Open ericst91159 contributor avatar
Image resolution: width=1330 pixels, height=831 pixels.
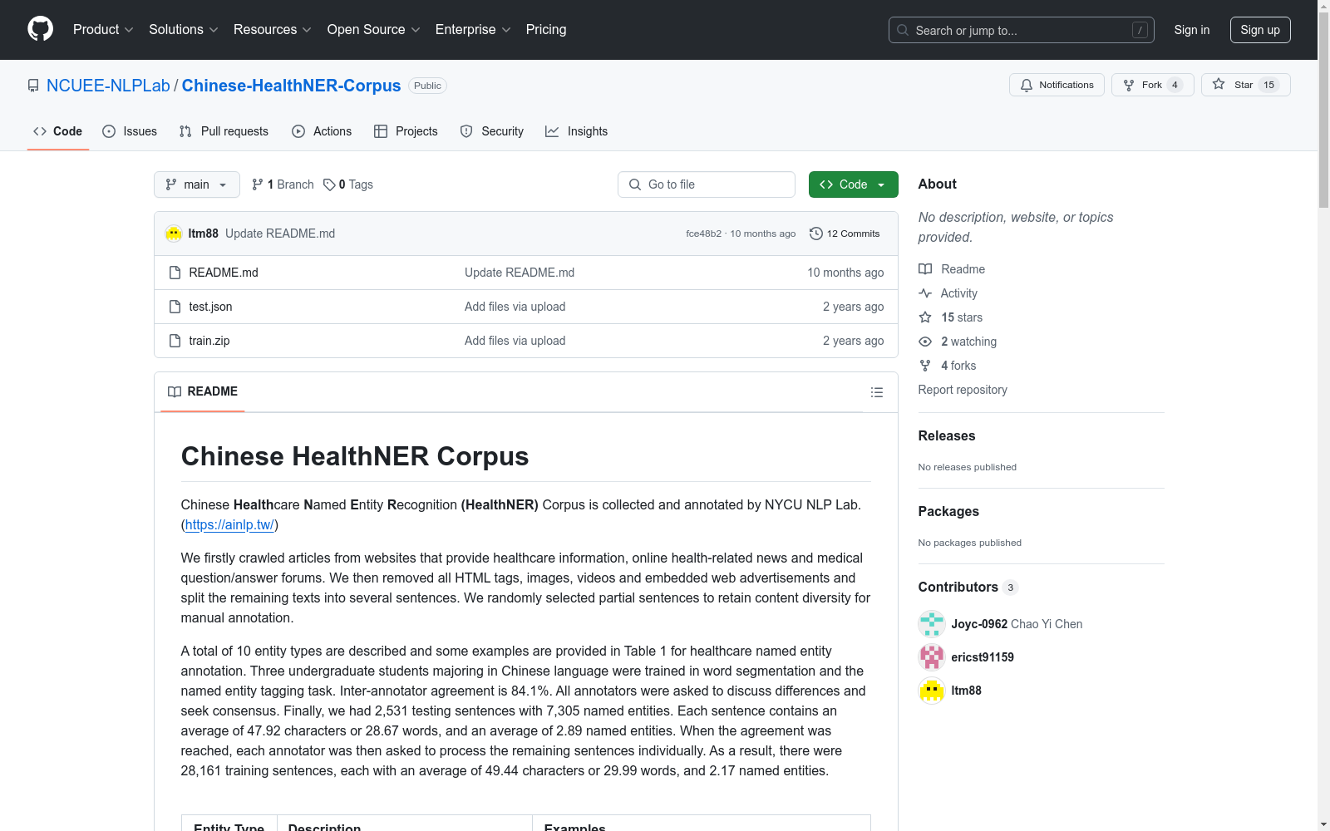click(932, 657)
